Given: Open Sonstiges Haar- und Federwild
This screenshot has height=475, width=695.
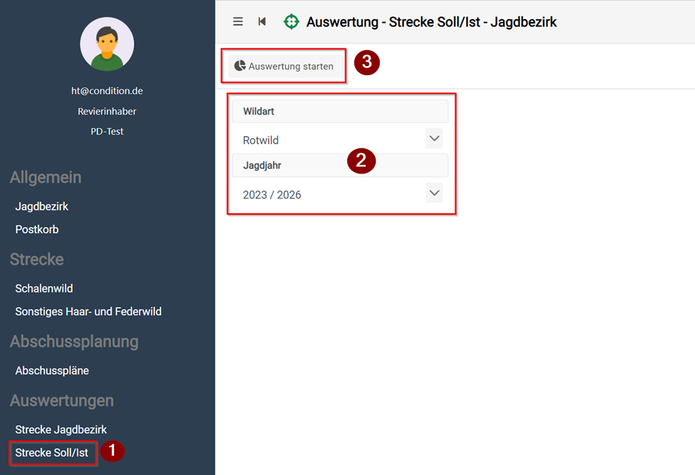Looking at the screenshot, I should click(88, 312).
